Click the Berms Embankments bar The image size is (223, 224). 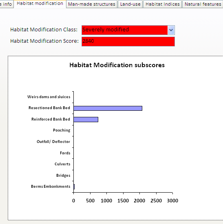tap(74, 187)
